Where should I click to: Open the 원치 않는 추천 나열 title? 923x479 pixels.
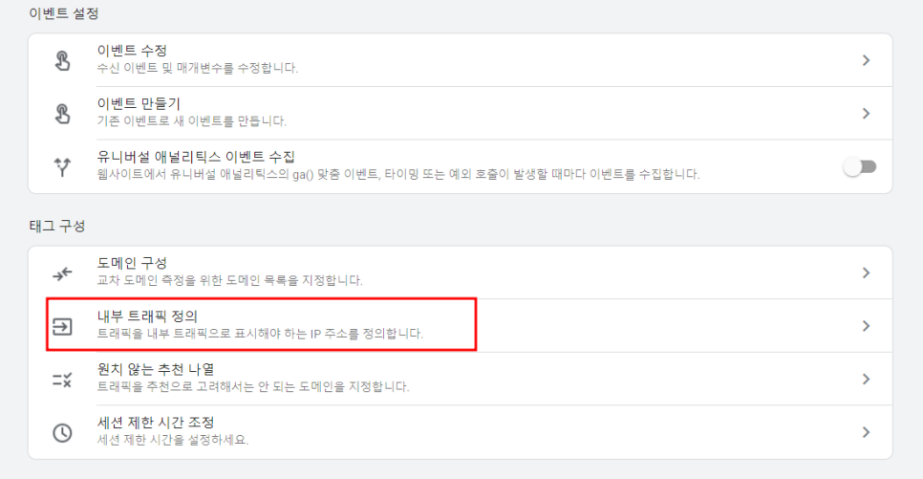coord(156,369)
